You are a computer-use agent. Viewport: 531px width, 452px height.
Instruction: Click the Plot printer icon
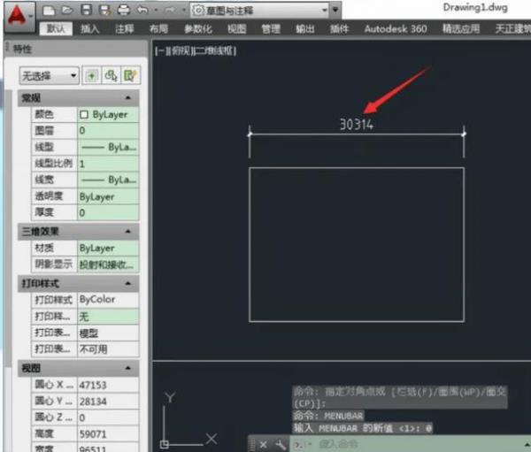124,10
